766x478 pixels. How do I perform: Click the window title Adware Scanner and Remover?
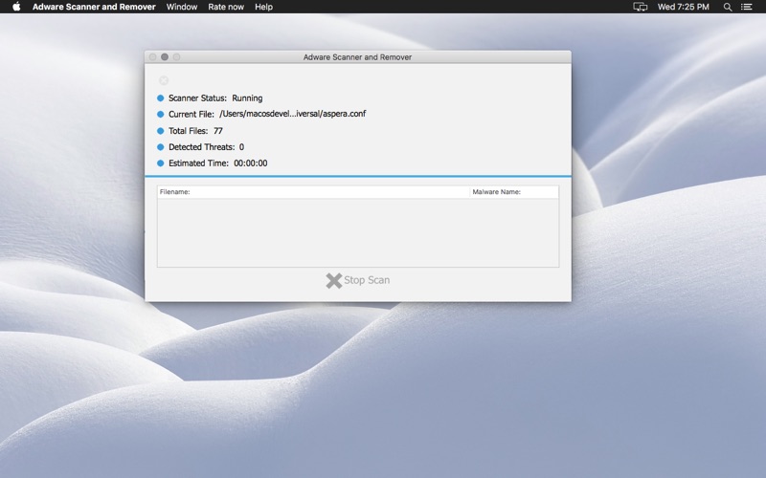357,57
